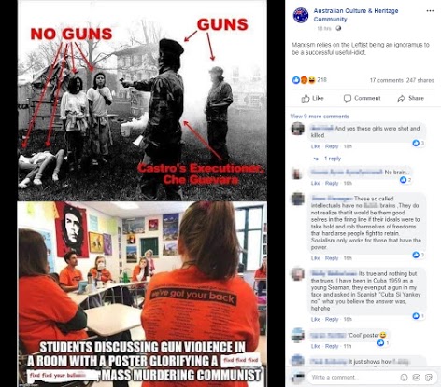441x387 pixels.
Task: Click the Comment speech bubble button
Action: [362, 98]
